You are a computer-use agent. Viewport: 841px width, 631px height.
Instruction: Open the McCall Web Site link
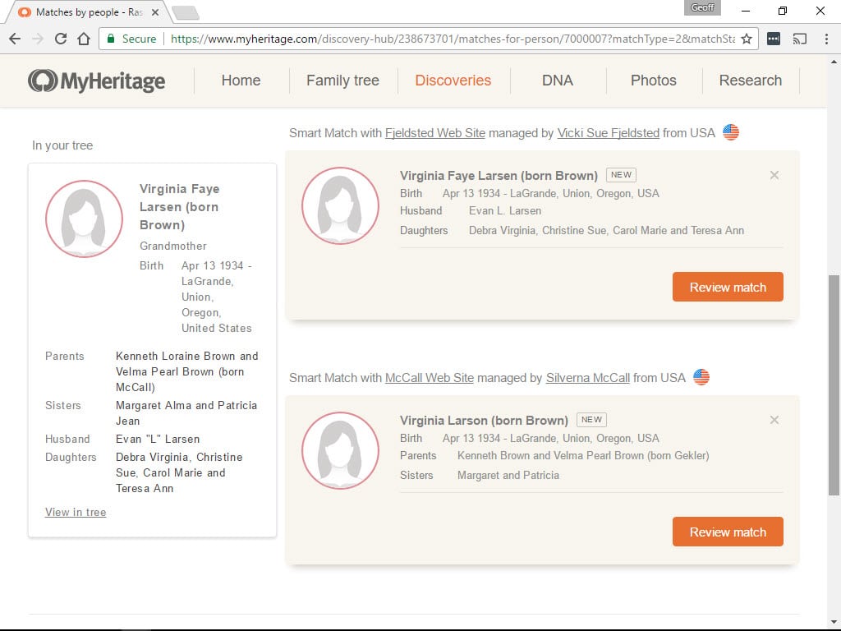pos(429,378)
